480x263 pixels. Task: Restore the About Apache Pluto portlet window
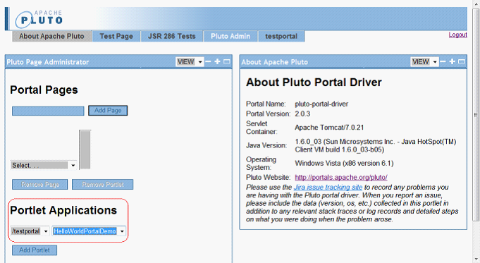(462, 61)
